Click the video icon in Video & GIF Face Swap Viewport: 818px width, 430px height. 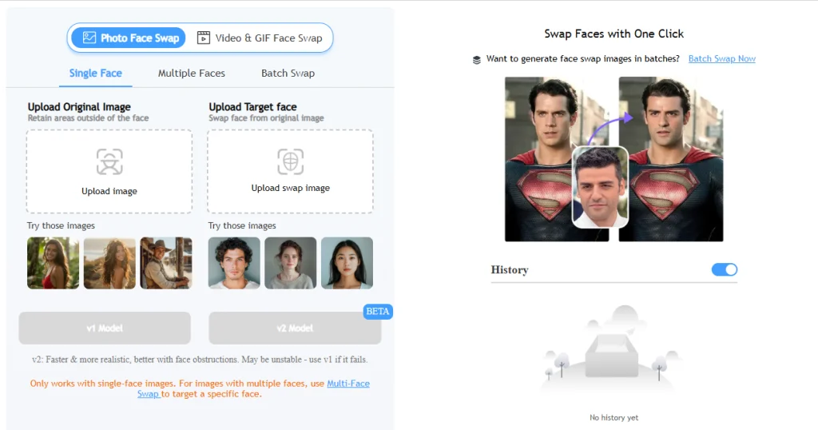204,38
